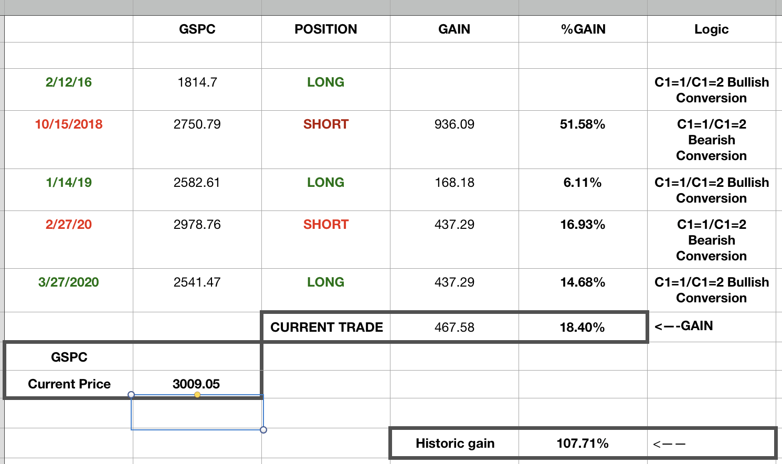Select the 51.58% gain cell
This screenshot has width=782, height=464.
point(583,124)
